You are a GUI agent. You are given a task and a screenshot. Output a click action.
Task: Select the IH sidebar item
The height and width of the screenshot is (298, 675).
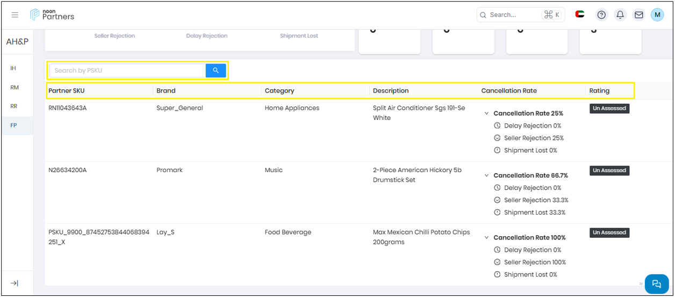click(x=13, y=68)
